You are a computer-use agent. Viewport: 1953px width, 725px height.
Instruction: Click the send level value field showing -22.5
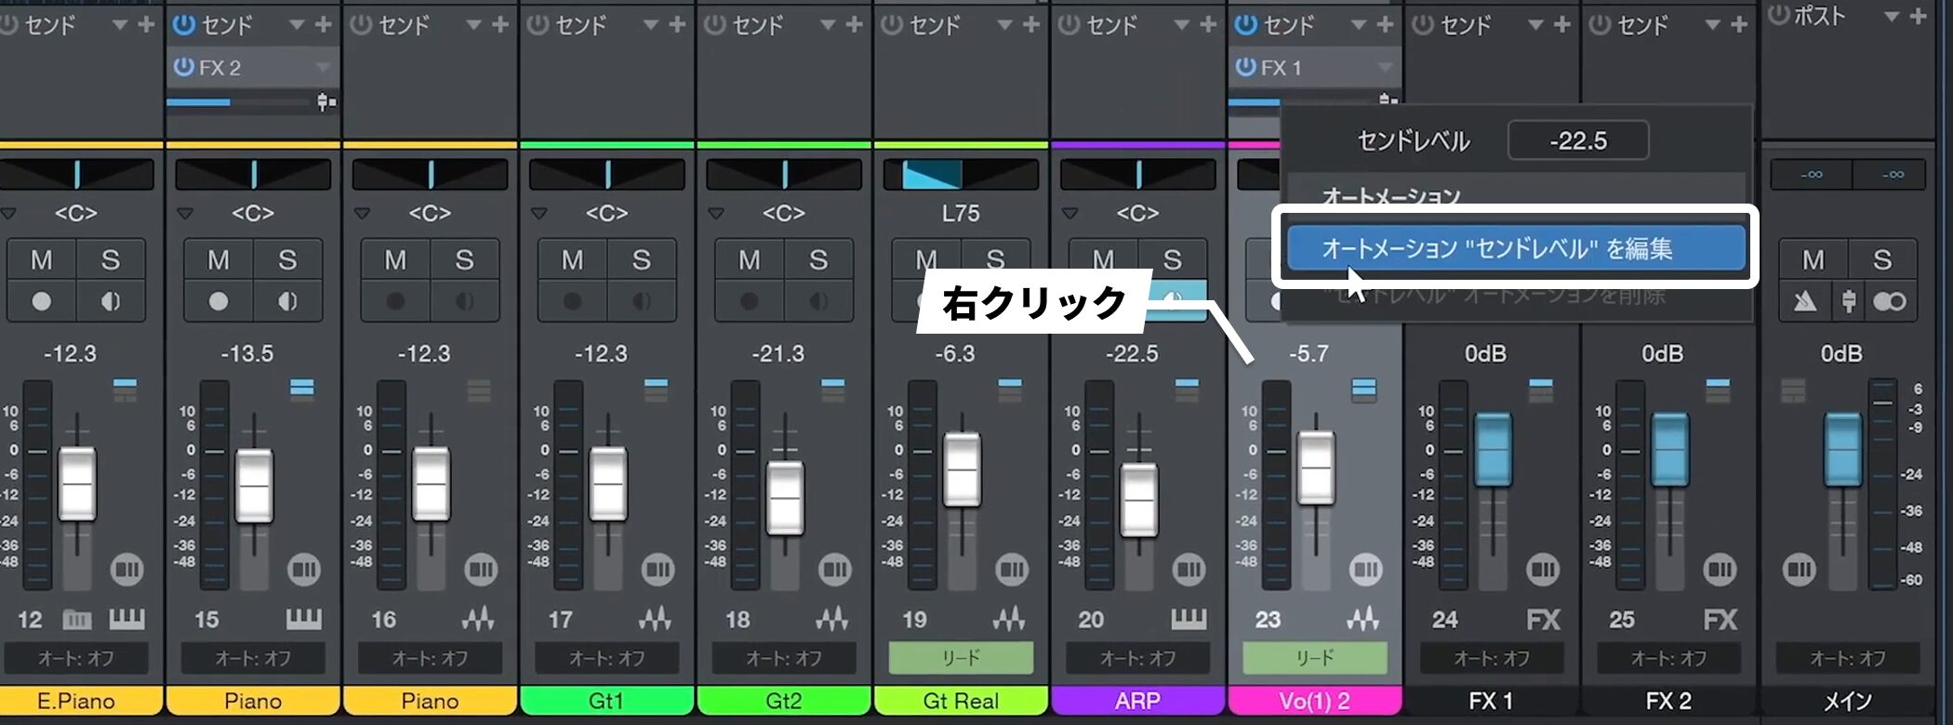[1577, 140]
